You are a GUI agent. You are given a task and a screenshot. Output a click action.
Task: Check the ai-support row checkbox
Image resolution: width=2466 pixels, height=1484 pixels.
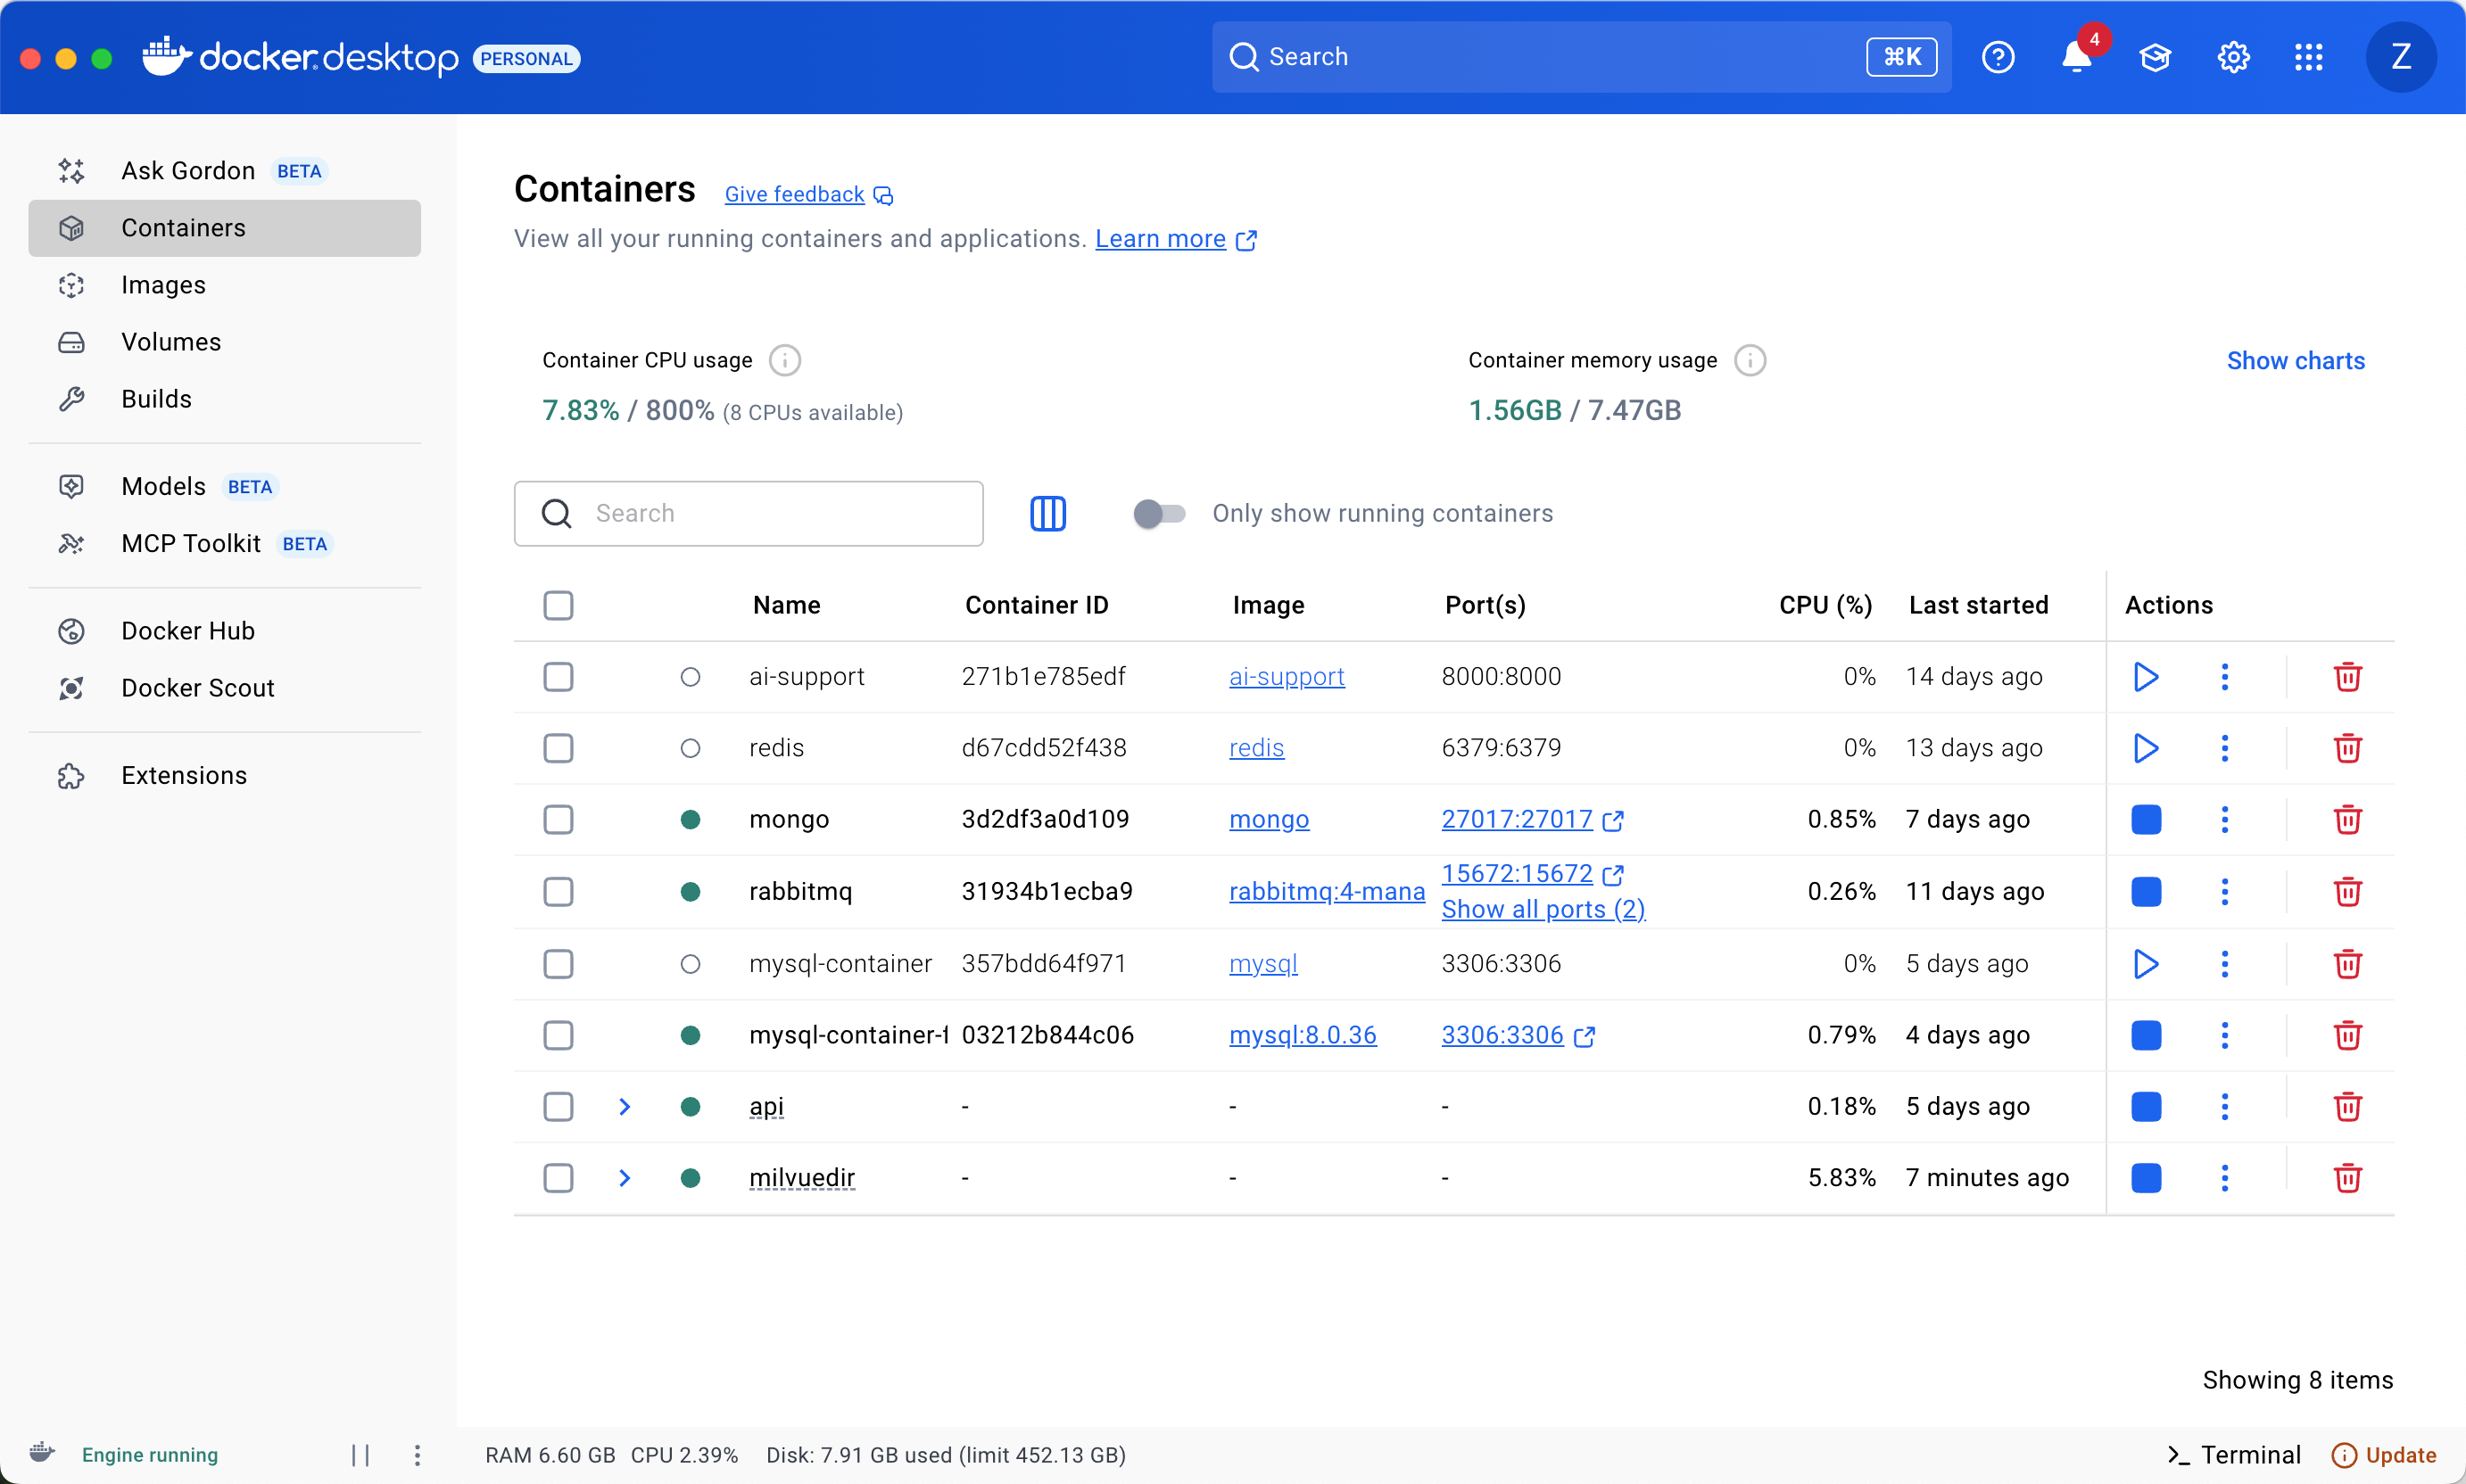click(x=559, y=677)
